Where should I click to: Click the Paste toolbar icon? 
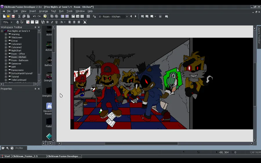coord(28,16)
